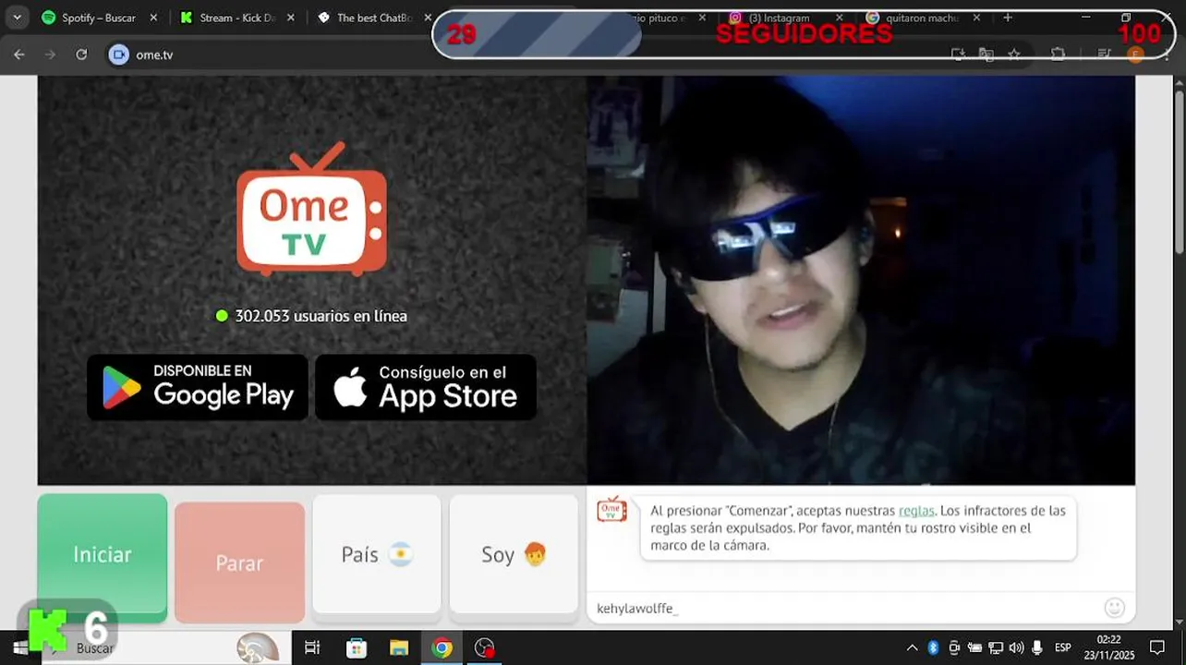Close the quitaron machu tab
Viewport: 1186px width, 665px height.
[x=976, y=18]
